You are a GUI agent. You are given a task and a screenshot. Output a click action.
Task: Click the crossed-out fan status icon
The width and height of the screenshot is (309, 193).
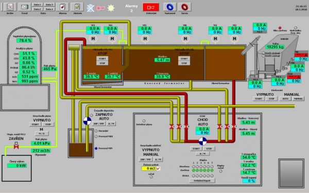tap(91, 8)
